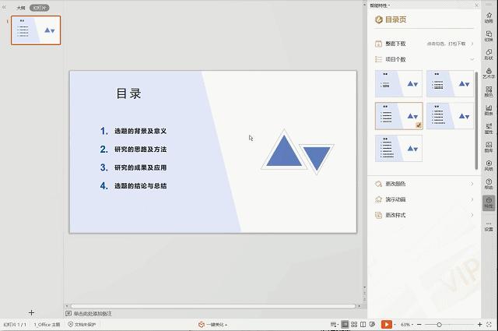Toggle the checked four-item layout checkmark
This screenshot has width=498, height=331.
click(x=419, y=125)
